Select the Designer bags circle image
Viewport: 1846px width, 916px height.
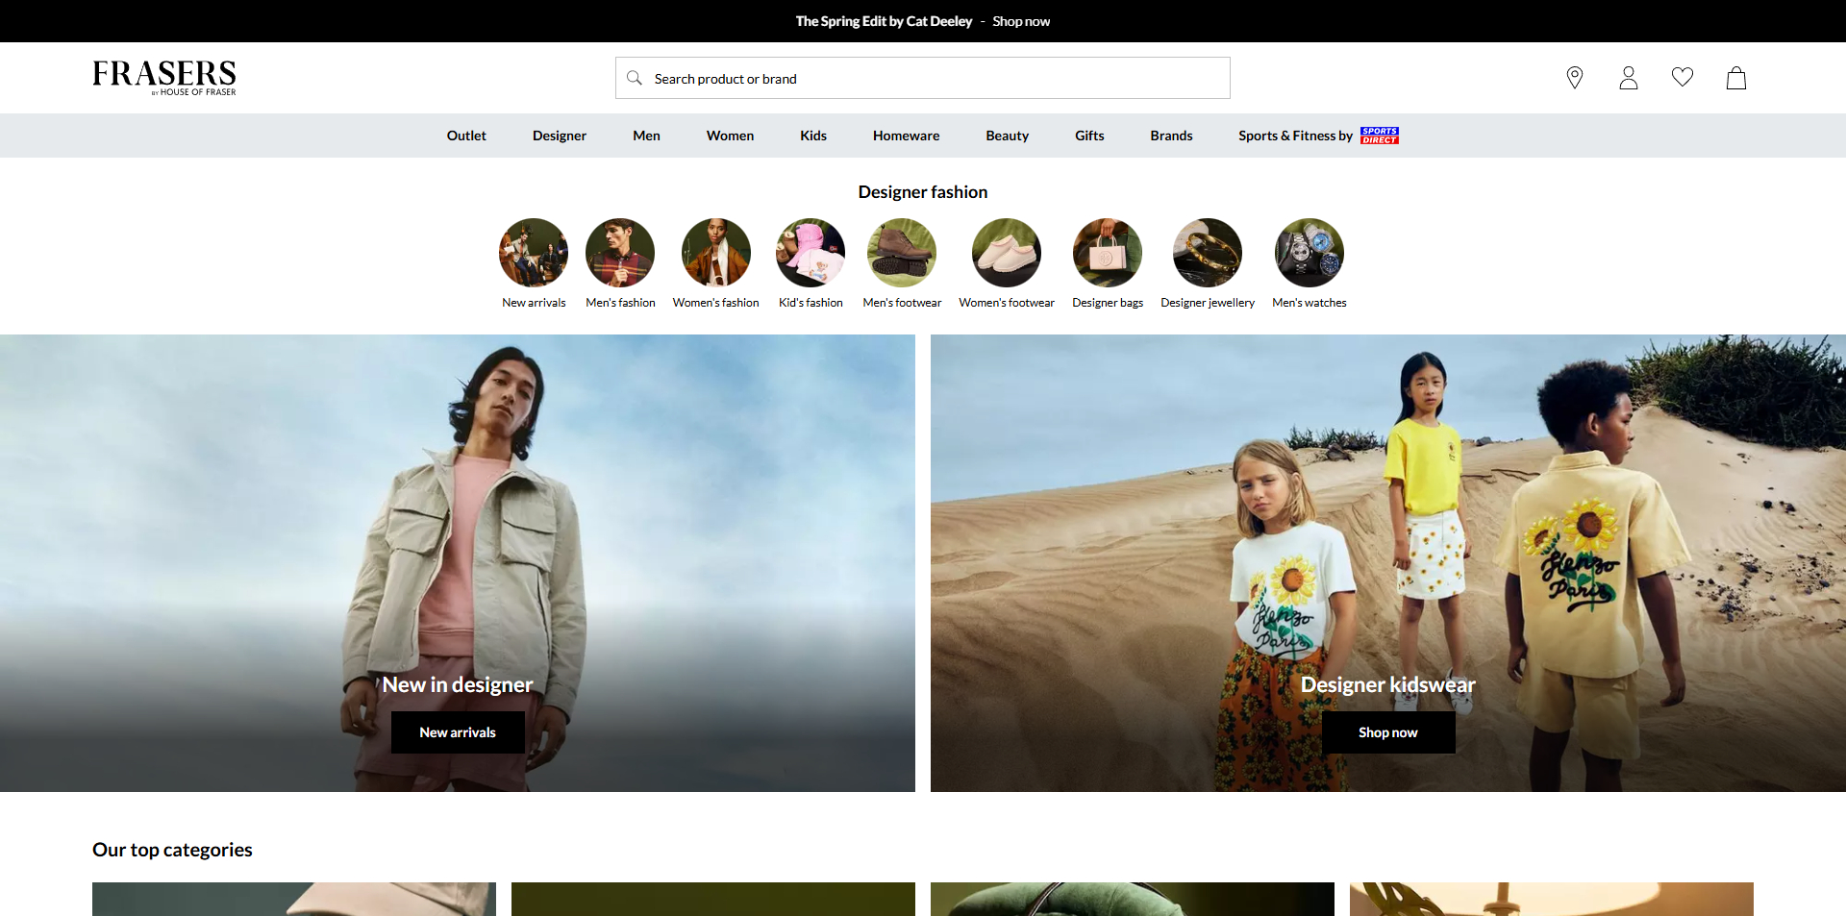pos(1107,253)
